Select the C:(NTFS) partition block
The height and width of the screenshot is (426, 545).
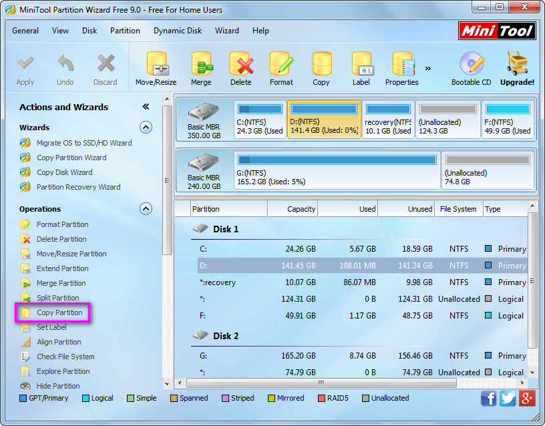(x=260, y=120)
